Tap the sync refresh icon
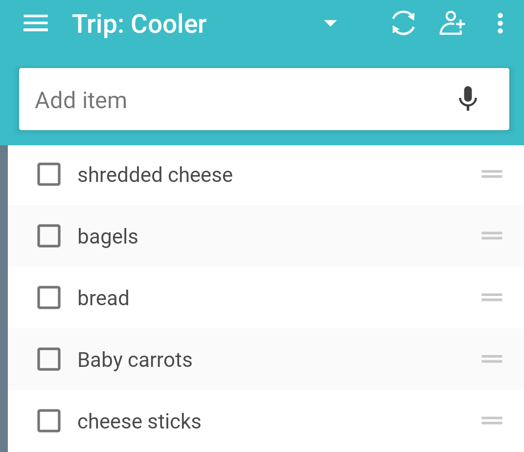The image size is (524, 452). click(403, 23)
